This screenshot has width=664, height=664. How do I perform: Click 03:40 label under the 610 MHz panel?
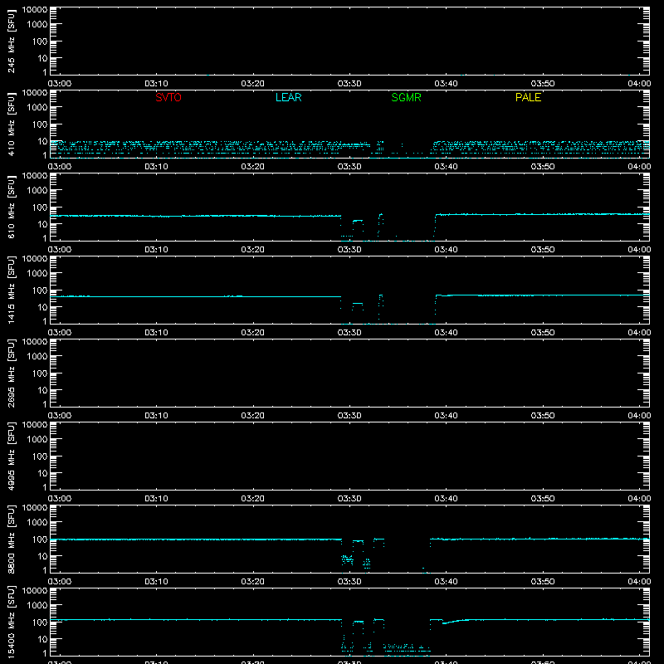pos(446,250)
